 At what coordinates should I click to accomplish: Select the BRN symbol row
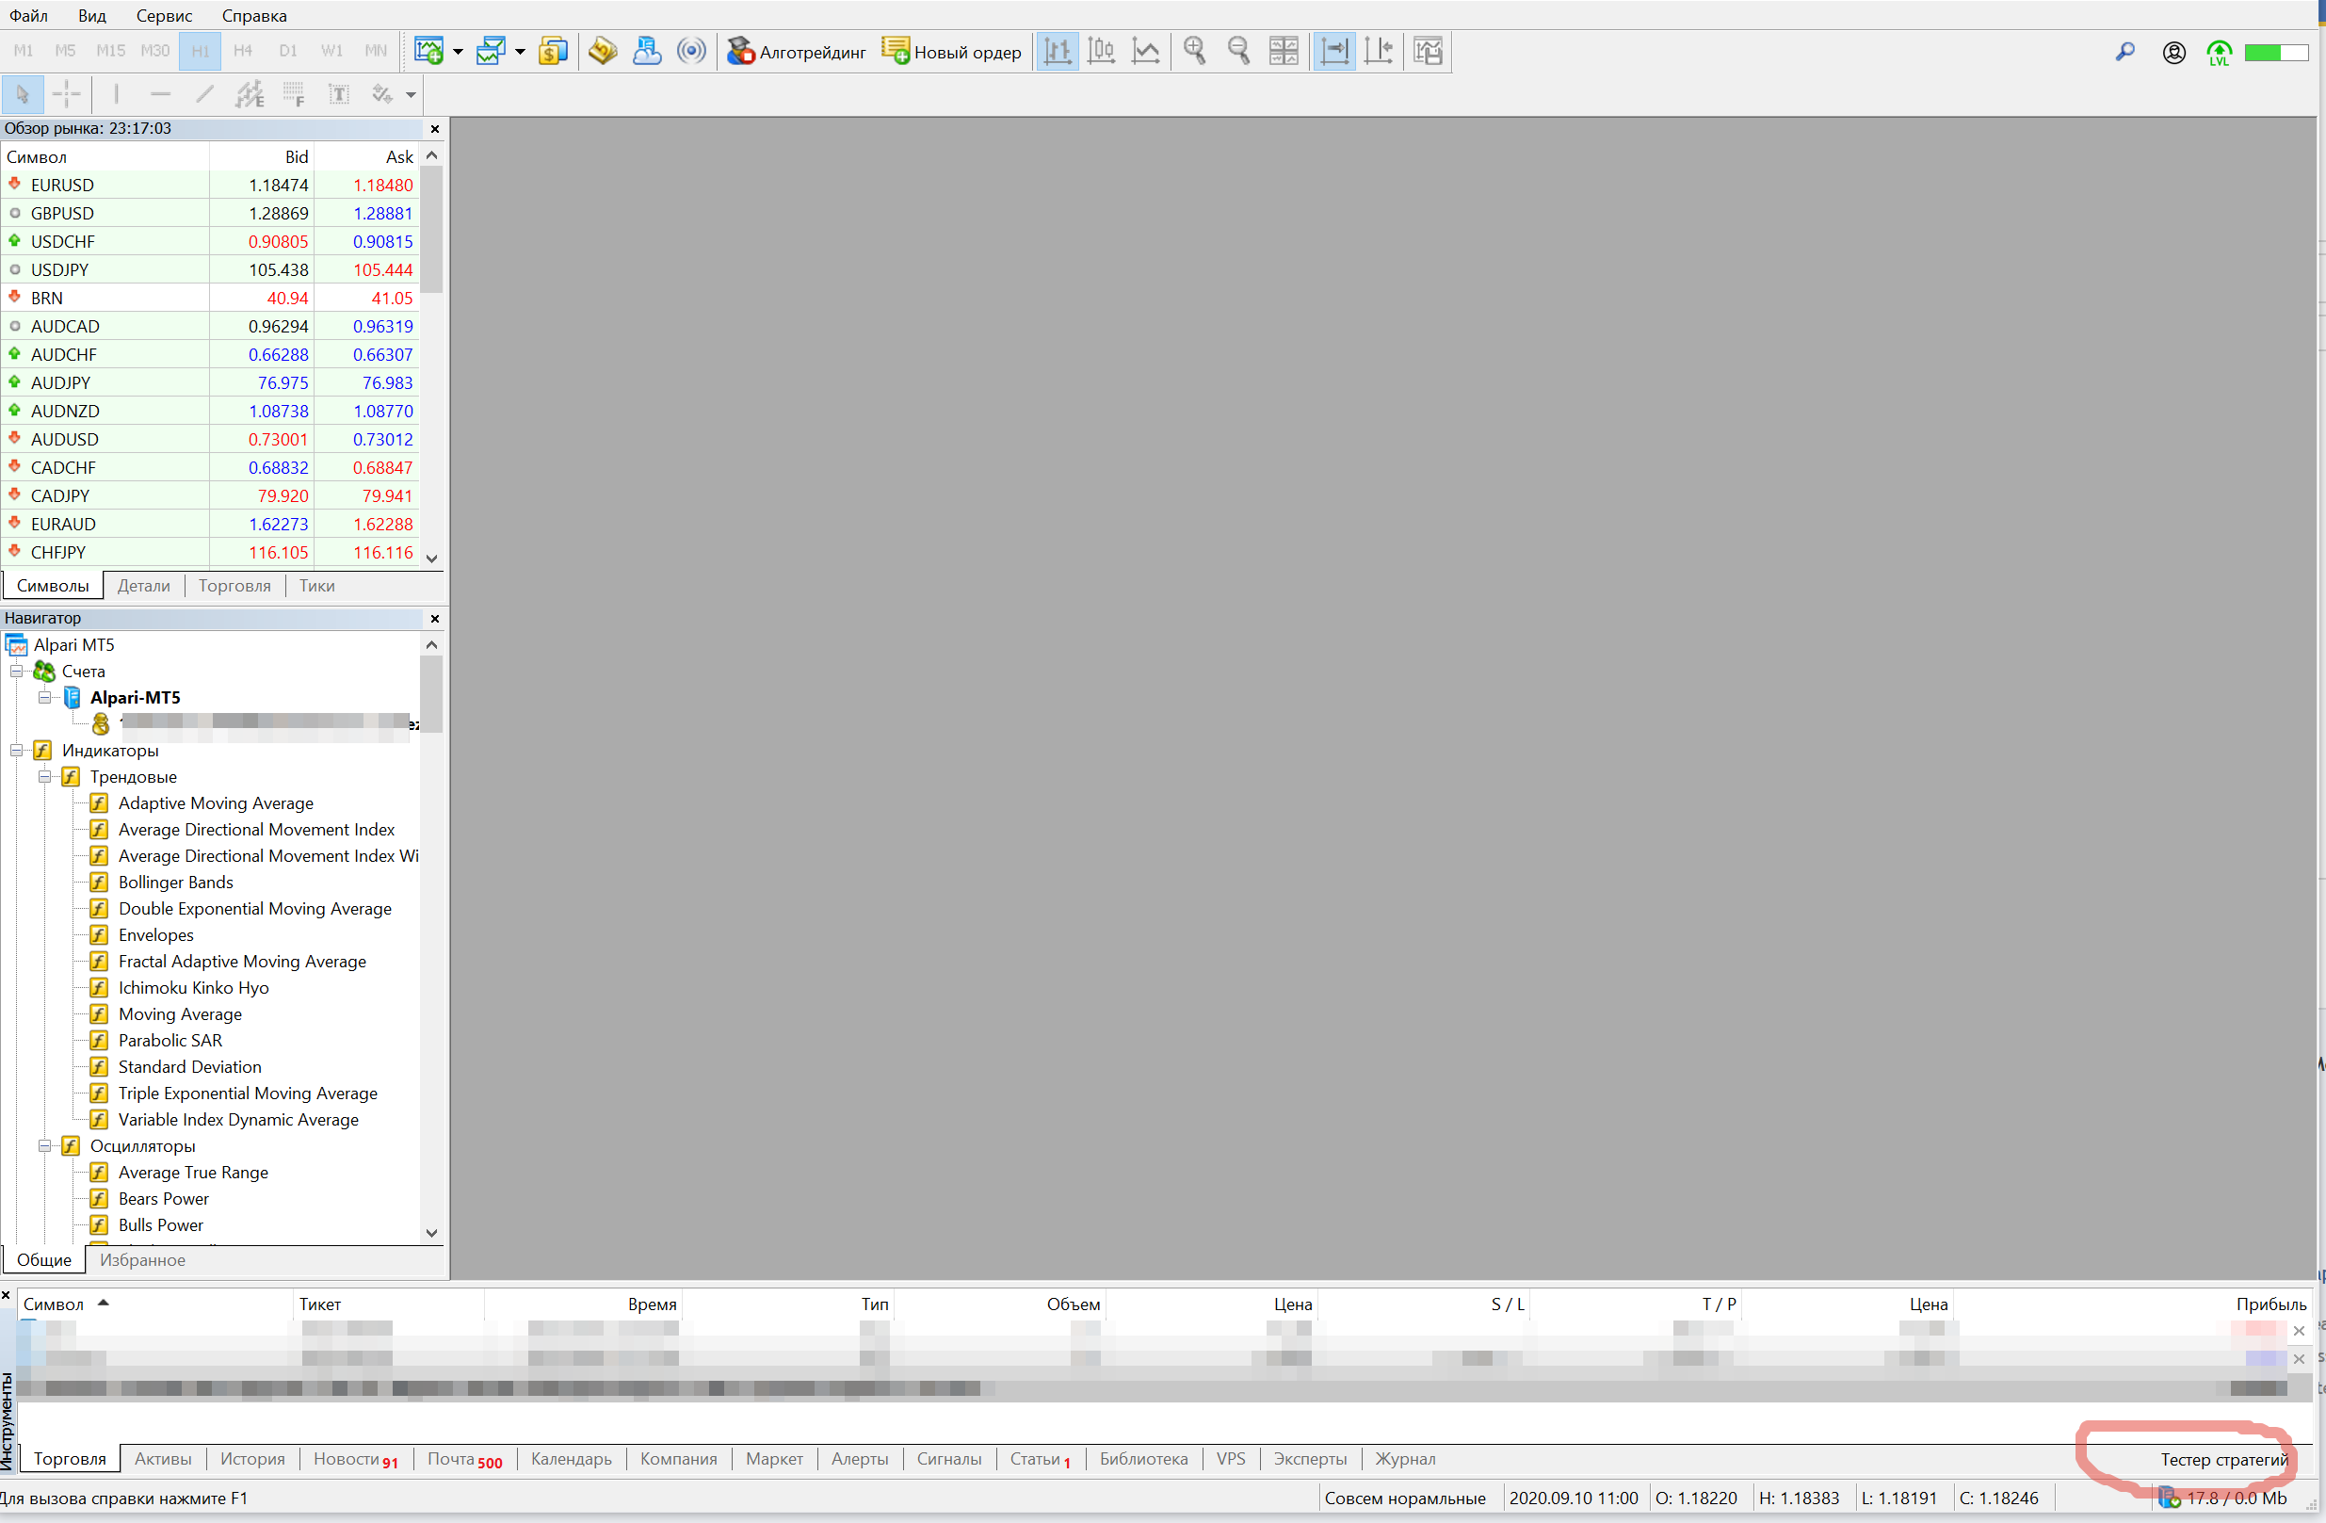pyautogui.click(x=209, y=299)
